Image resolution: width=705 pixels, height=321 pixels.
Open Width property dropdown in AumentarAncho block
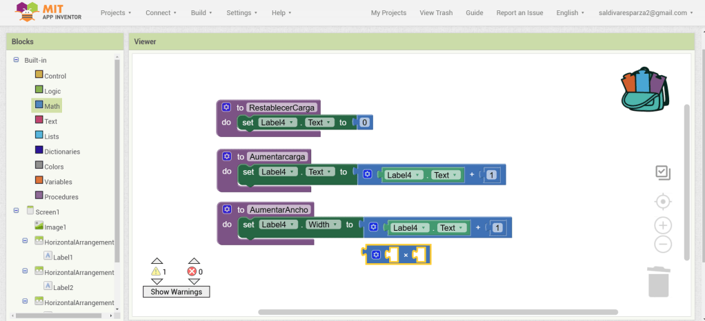[x=323, y=225]
